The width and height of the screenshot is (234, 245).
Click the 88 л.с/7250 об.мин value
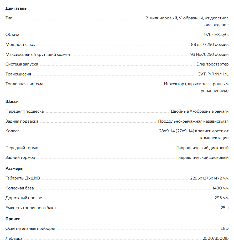pyautogui.click(x=210, y=45)
